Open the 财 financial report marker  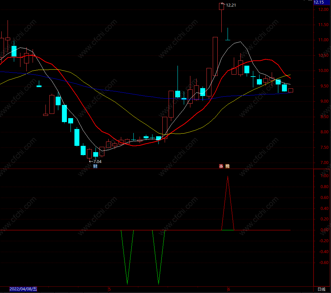96,166
